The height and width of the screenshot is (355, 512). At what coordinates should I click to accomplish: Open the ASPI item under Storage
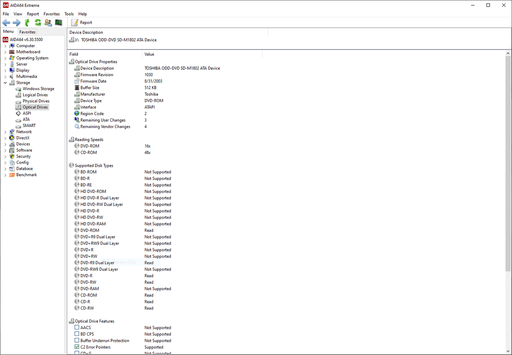(x=27, y=113)
